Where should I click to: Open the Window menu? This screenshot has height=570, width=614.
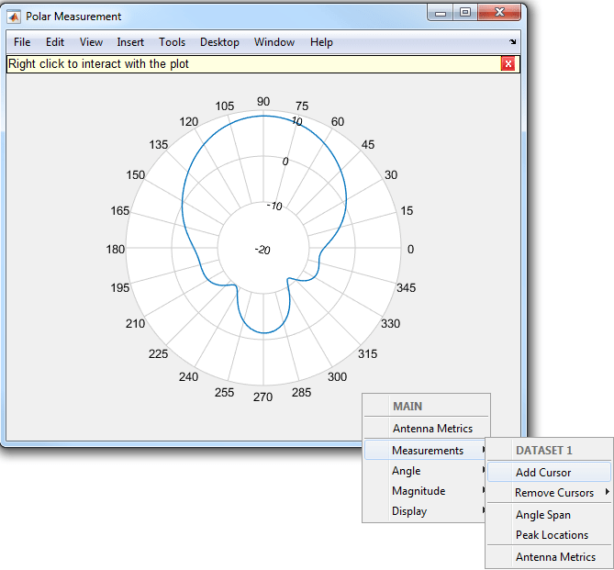click(x=274, y=42)
